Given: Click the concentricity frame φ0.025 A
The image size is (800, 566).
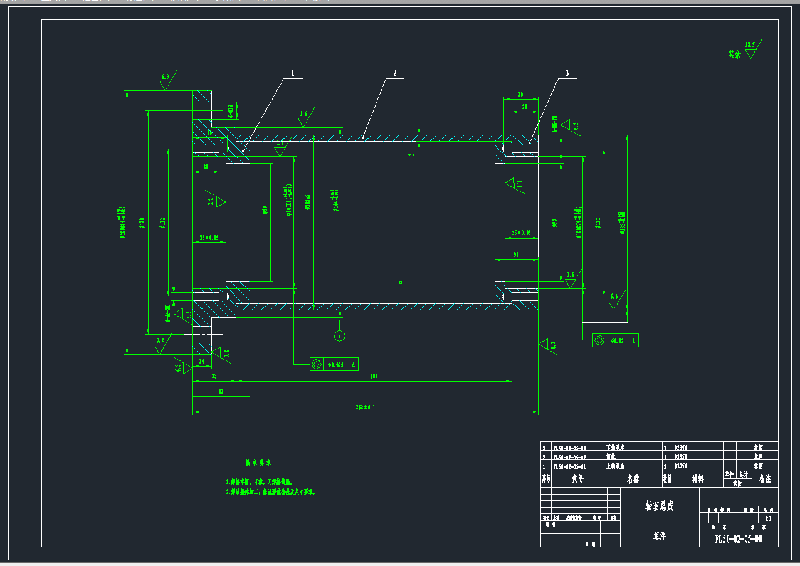Looking at the screenshot, I should click(x=334, y=364).
